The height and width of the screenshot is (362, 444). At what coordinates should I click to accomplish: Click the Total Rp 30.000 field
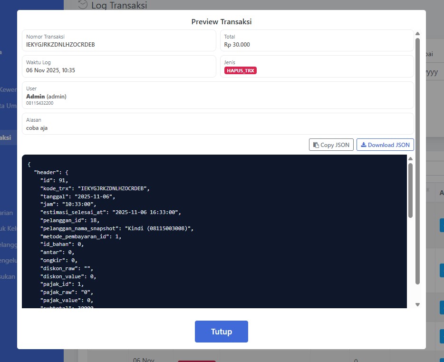237,45
